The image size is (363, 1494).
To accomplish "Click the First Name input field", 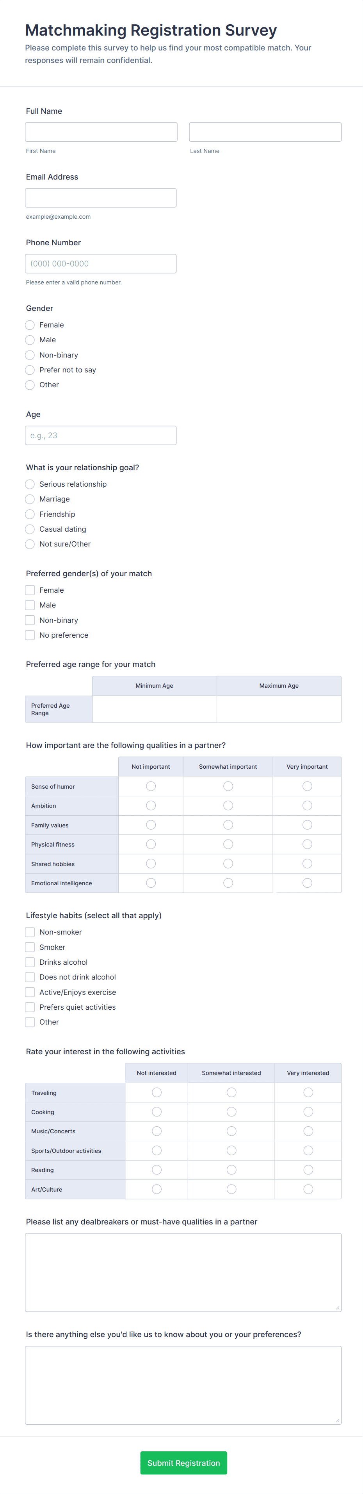I will click(101, 132).
